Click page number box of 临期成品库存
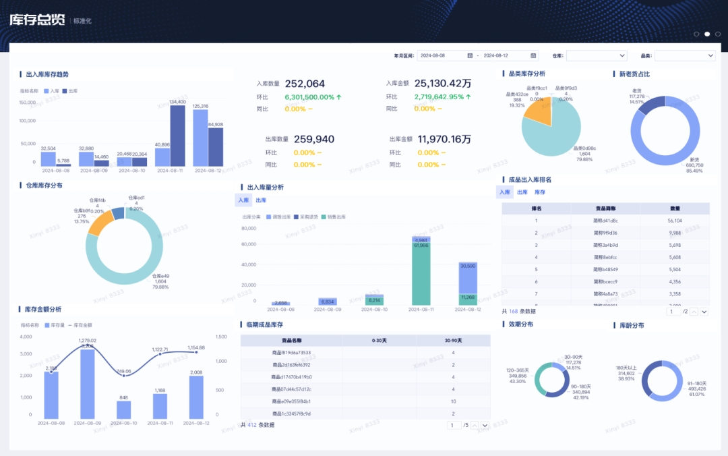This screenshot has width=728, height=456. click(453, 426)
